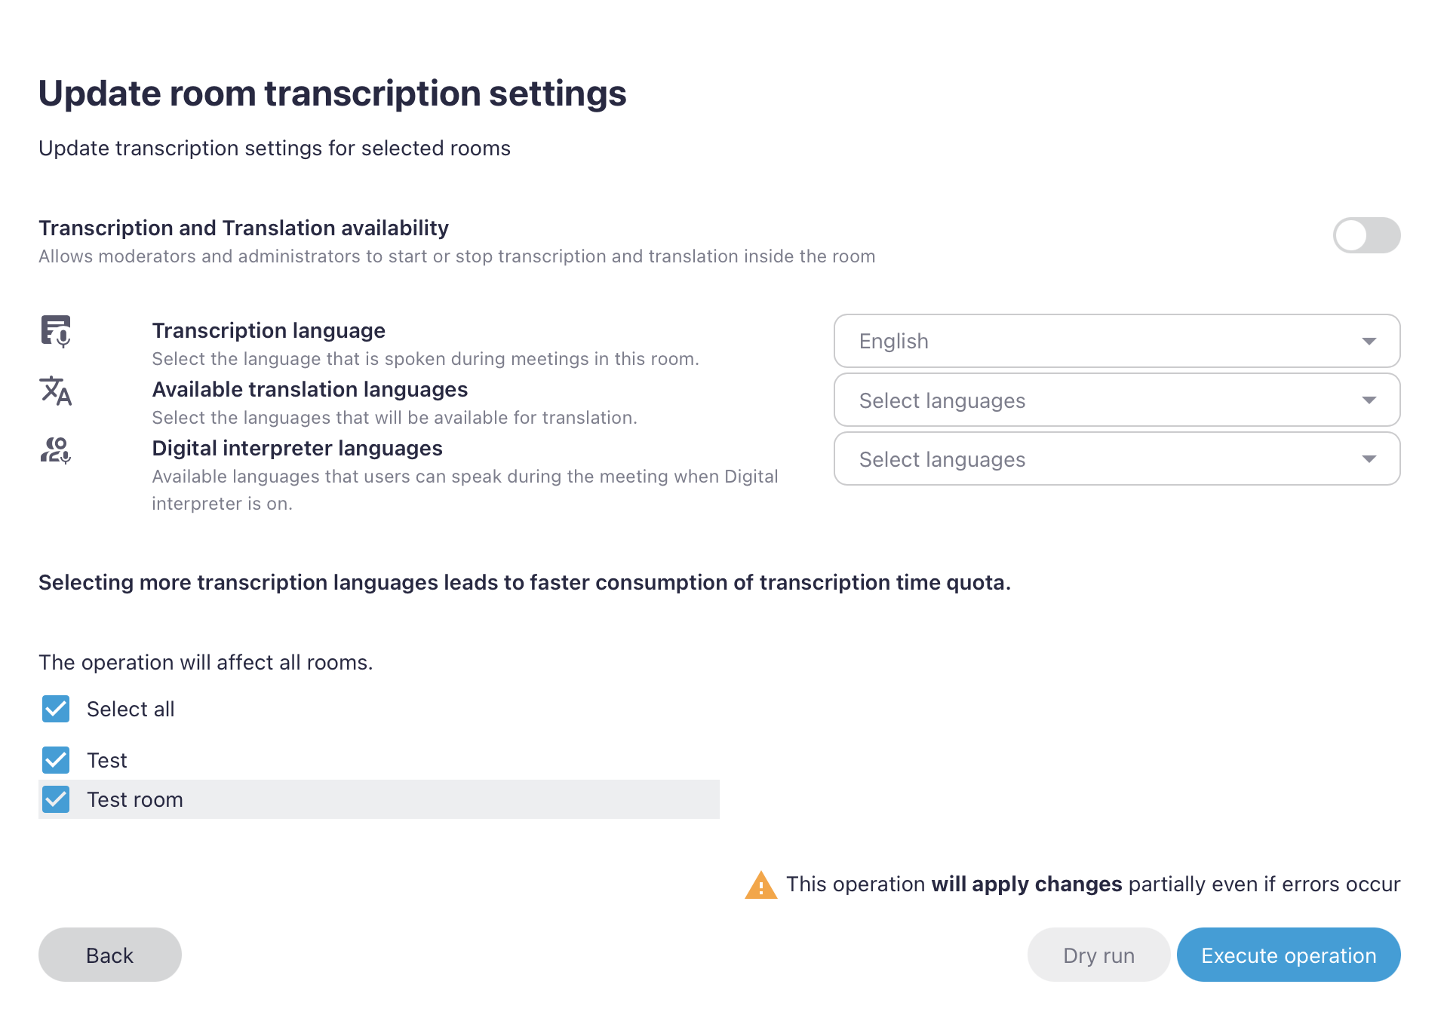Deselect the Test checkbox
This screenshot has width=1444, height=1024.
[55, 760]
